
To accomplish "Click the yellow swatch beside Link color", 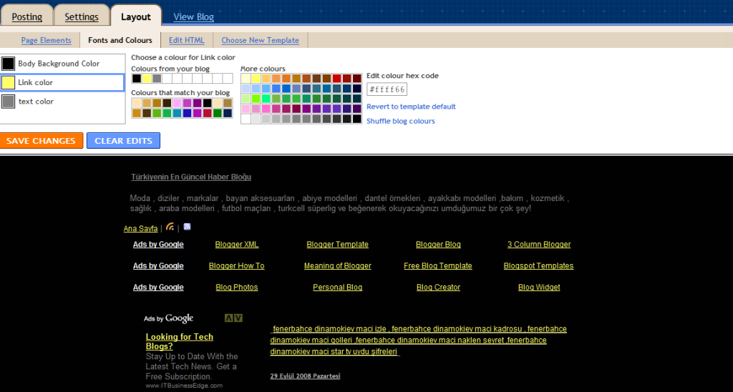I will pos(8,83).
